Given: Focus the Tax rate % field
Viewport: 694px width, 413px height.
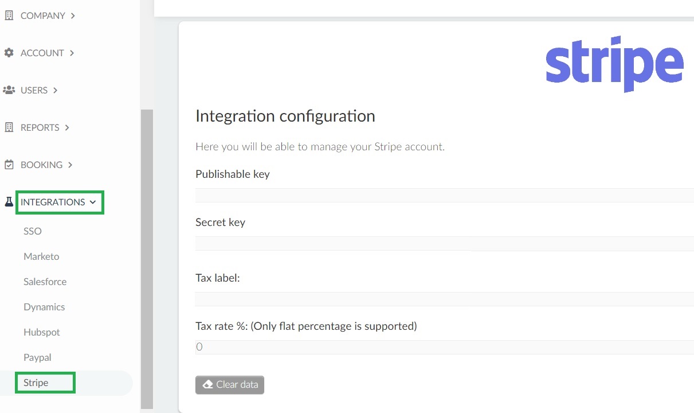Looking at the screenshot, I should pyautogui.click(x=445, y=347).
